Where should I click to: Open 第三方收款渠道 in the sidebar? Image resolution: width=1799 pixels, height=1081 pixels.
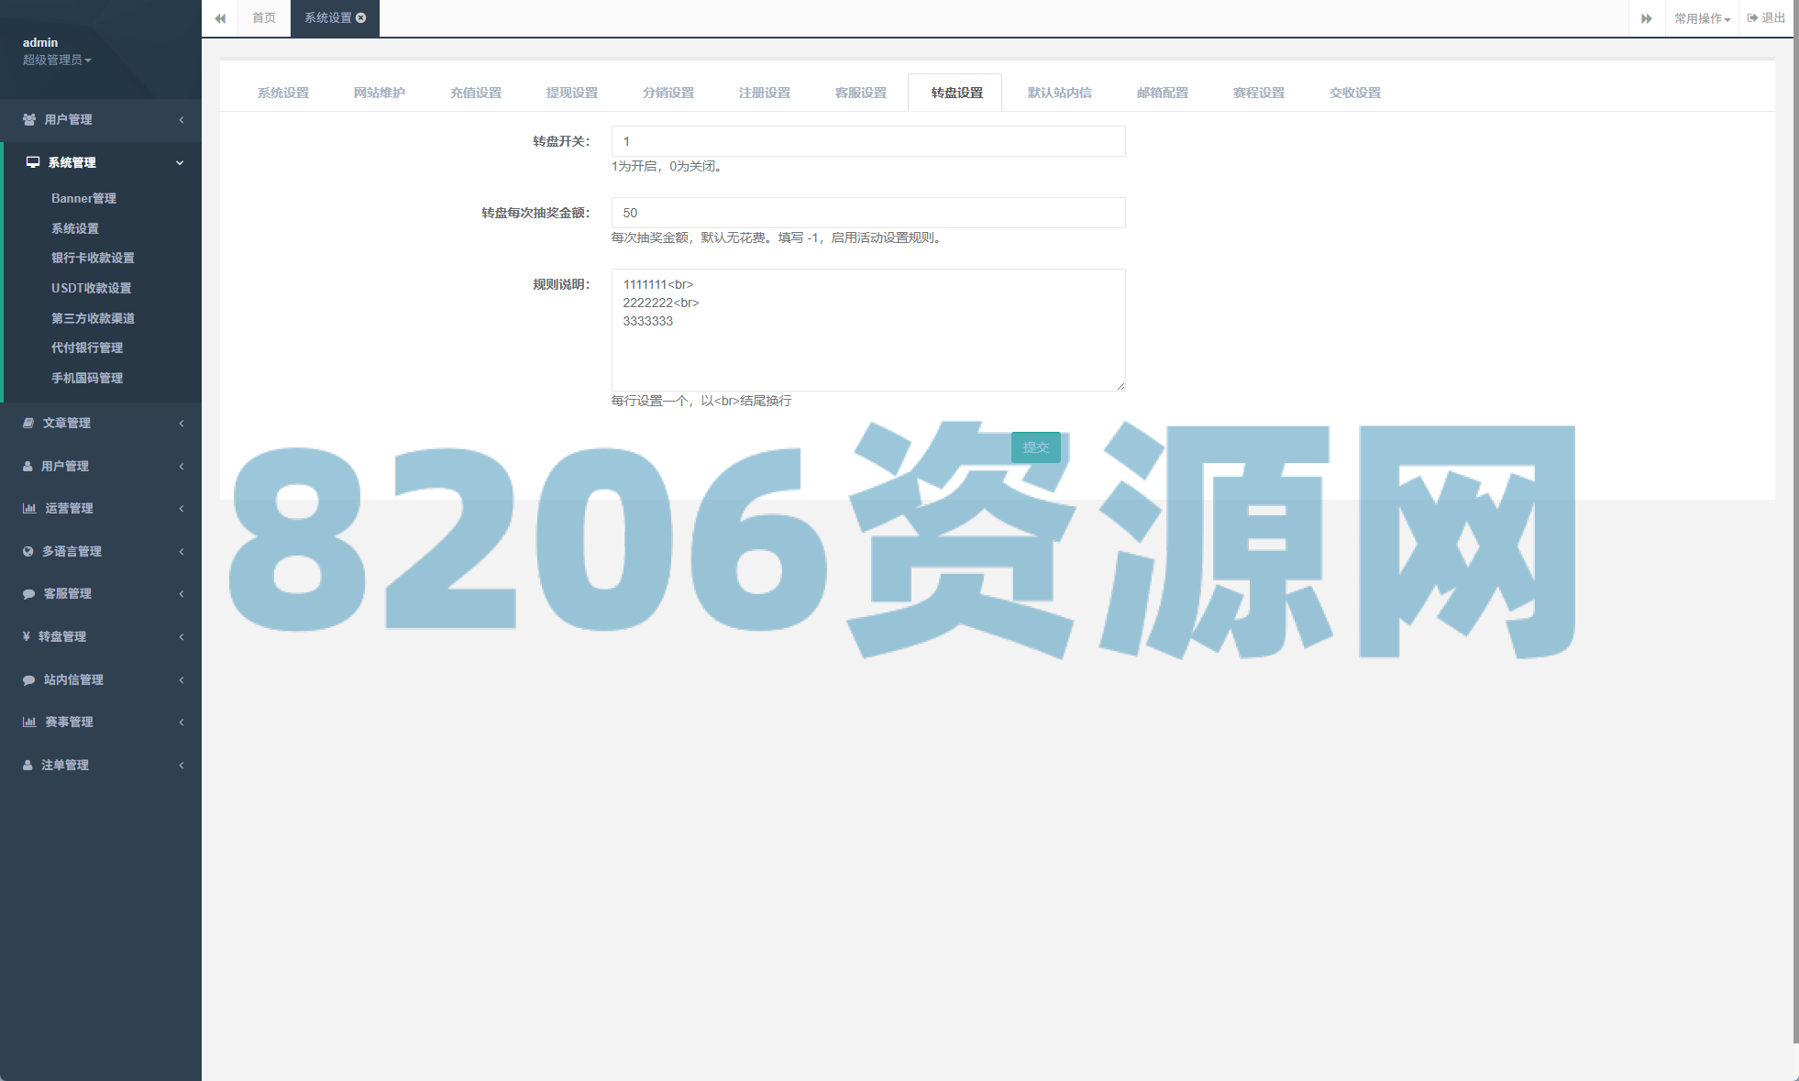(x=93, y=318)
